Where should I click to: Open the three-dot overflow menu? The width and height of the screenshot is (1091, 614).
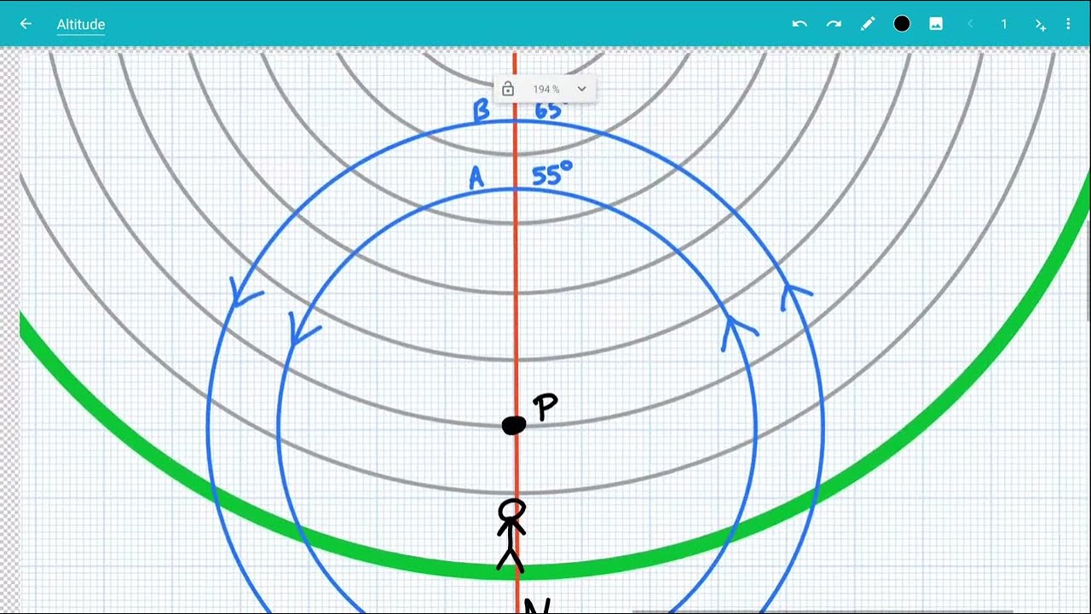(x=1068, y=24)
